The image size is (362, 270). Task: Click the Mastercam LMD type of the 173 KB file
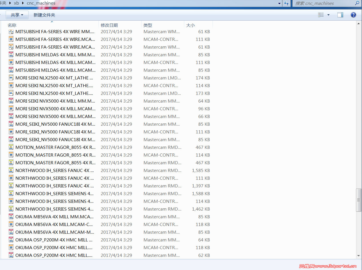[162, 93]
